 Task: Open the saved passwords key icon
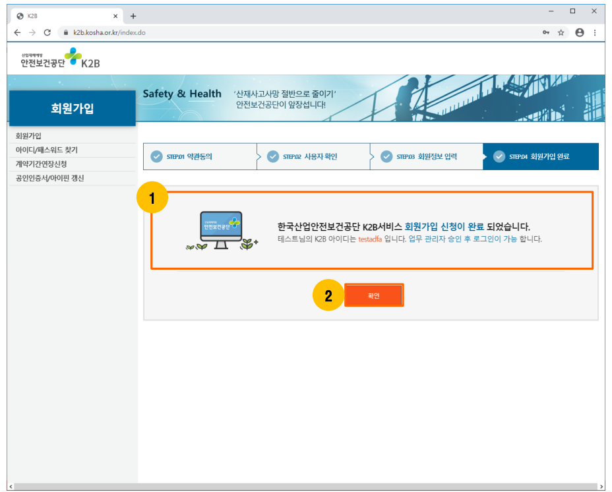(546, 32)
